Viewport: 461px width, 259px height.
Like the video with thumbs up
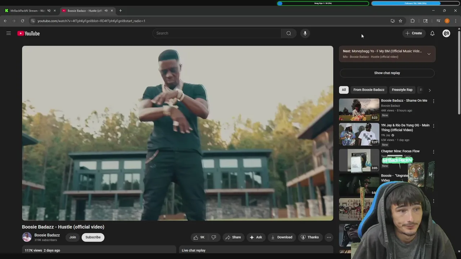199,237
